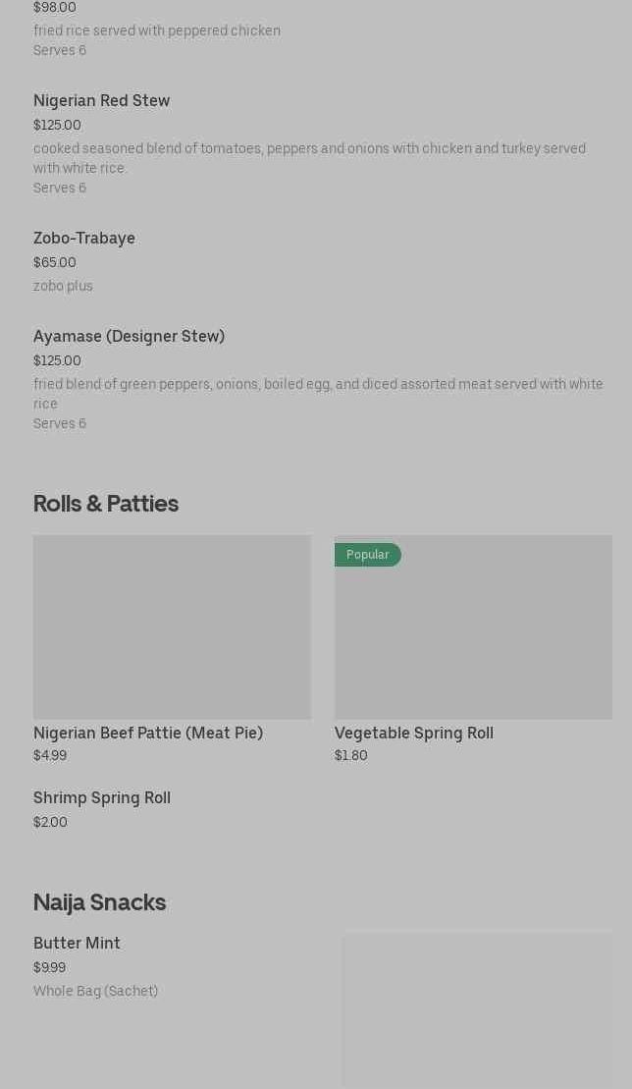This screenshot has width=632, height=1089.
Task: Open the Nigerian Red Stew menu item
Action: [101, 100]
